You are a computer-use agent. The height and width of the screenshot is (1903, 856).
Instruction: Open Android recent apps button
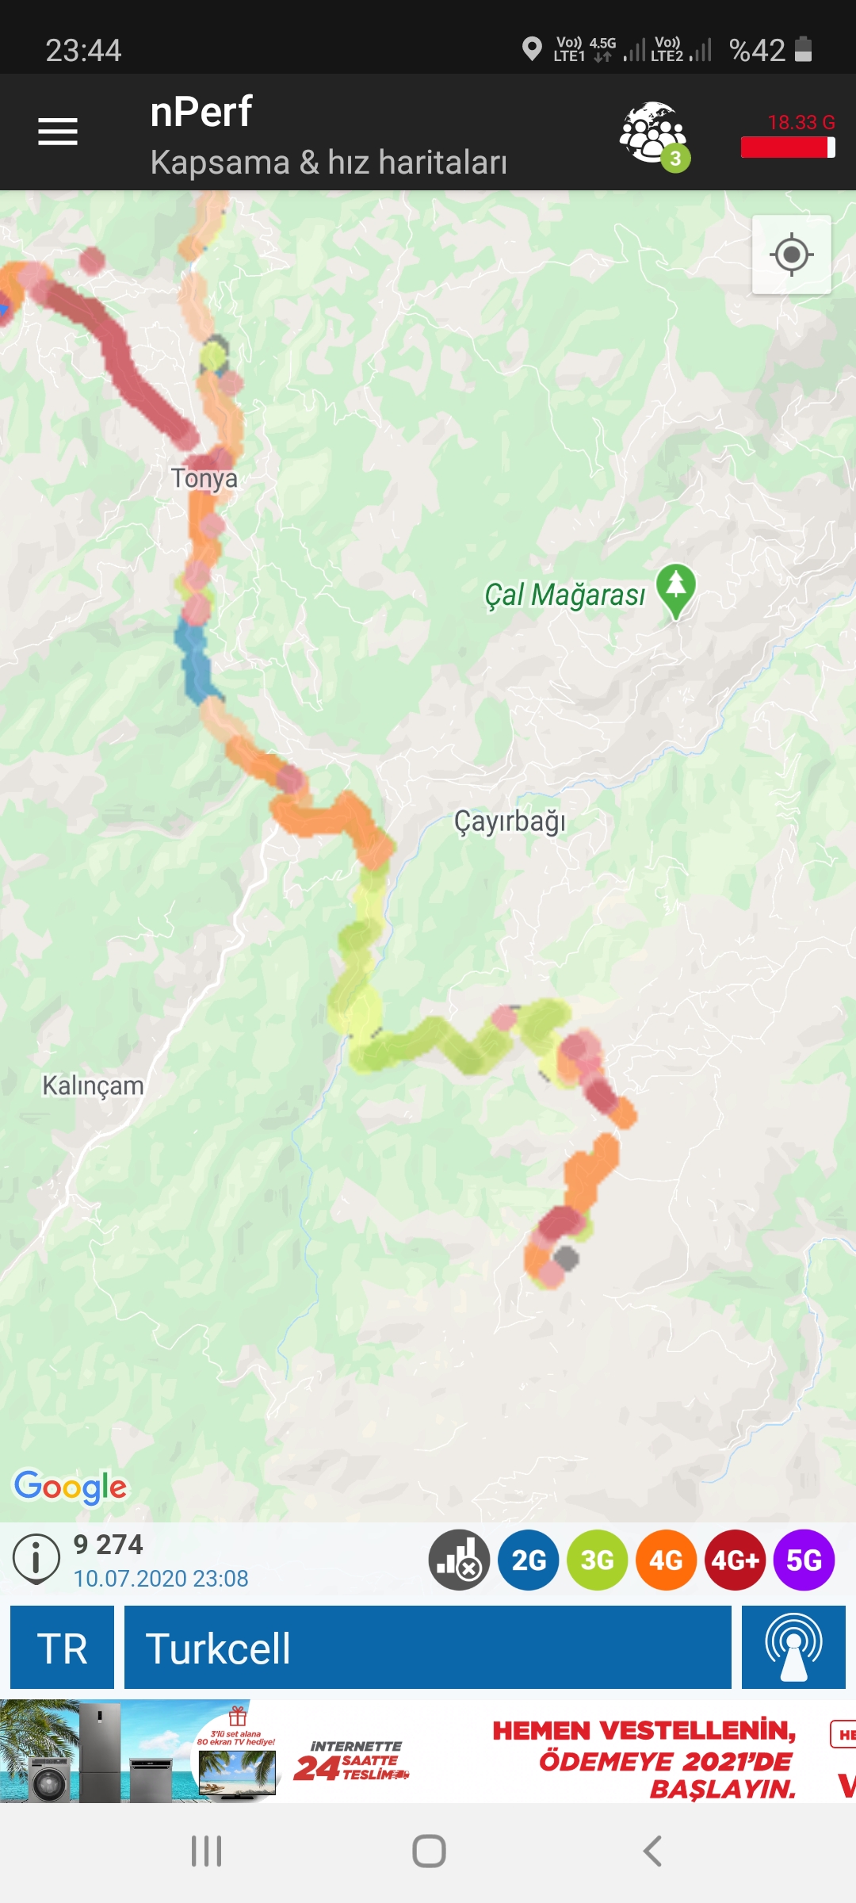pos(206,1851)
